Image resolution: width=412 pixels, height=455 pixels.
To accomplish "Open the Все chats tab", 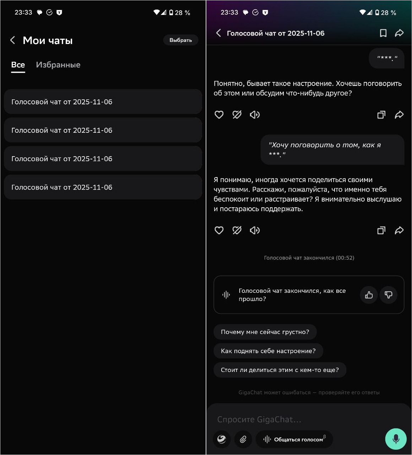I will click(18, 65).
